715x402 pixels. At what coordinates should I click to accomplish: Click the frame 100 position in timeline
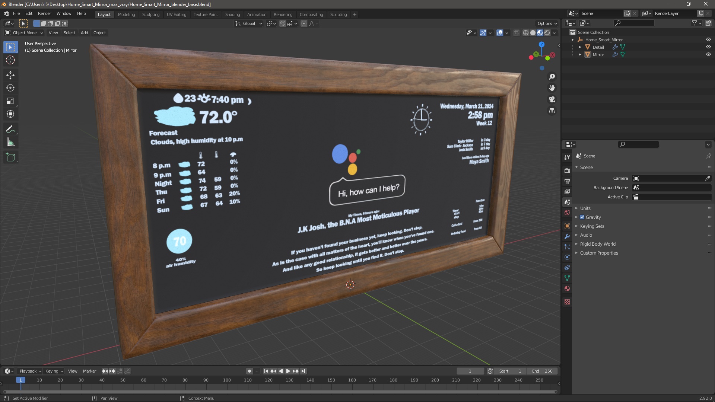[227, 380]
